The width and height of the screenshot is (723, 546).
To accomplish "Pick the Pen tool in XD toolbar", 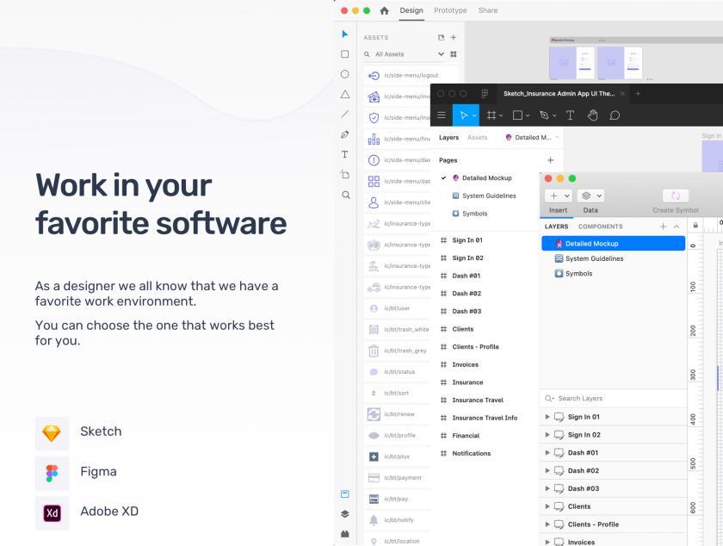I will pyautogui.click(x=344, y=134).
